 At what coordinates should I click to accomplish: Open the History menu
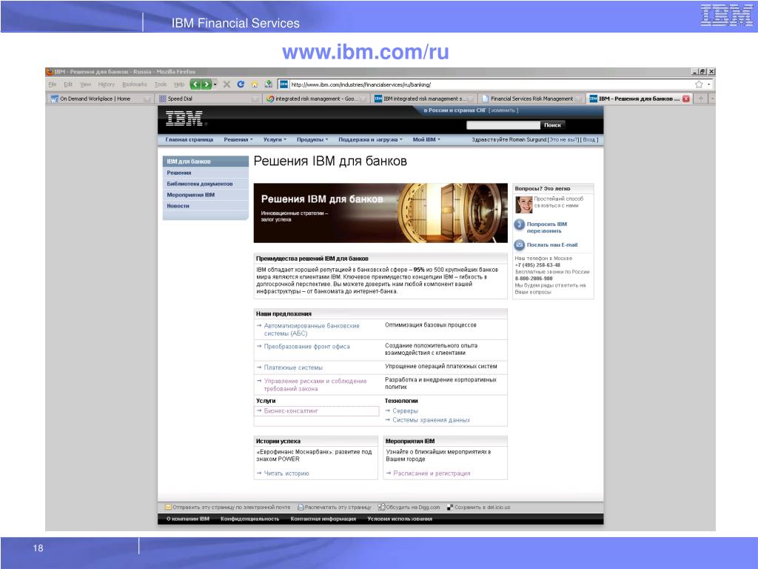coord(107,84)
